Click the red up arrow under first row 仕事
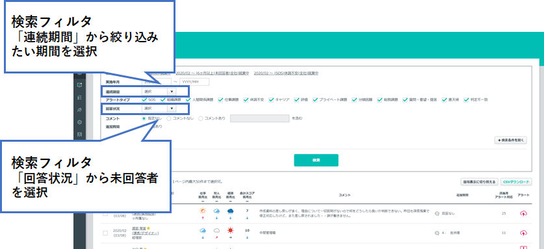The height and width of the screenshot is (249, 544). point(203,218)
